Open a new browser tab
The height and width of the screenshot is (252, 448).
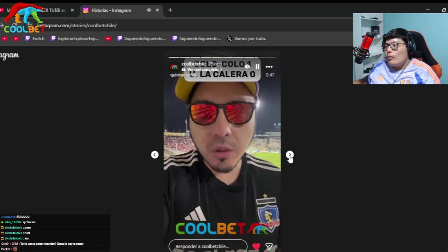170,10
